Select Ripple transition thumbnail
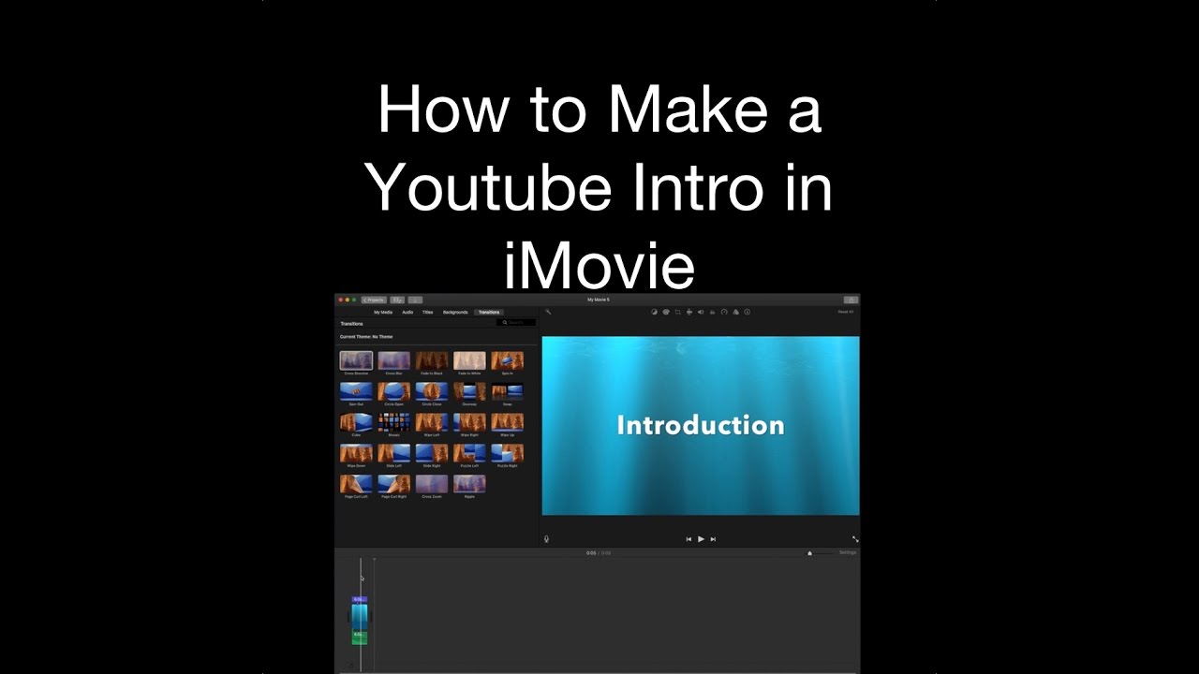 click(469, 484)
